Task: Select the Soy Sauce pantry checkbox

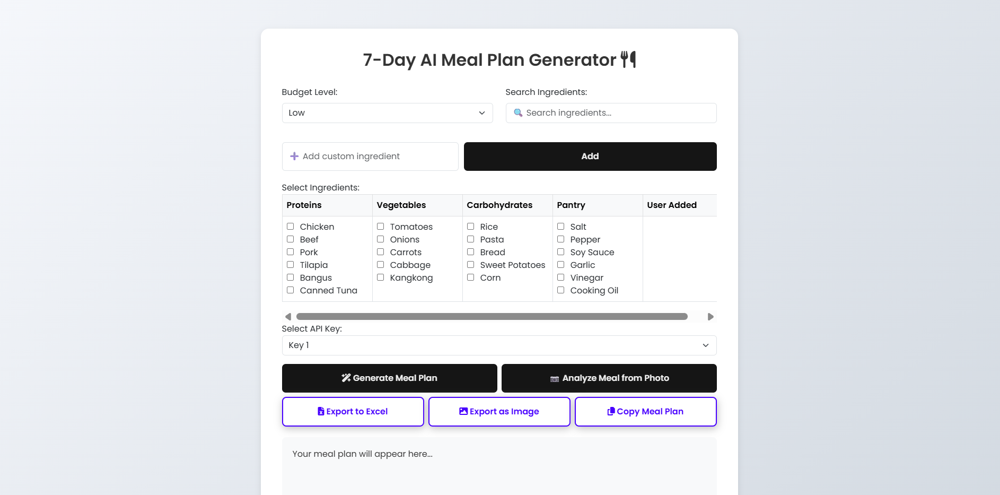Action: click(x=561, y=252)
